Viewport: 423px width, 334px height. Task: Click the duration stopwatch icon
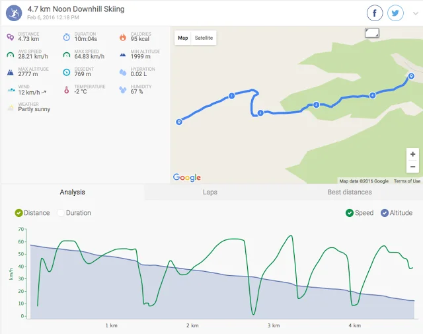pyautogui.click(x=67, y=37)
